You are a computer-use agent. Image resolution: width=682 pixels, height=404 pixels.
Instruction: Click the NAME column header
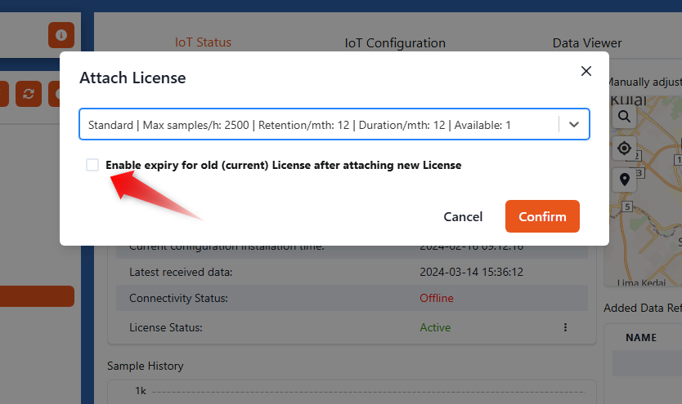tap(641, 338)
